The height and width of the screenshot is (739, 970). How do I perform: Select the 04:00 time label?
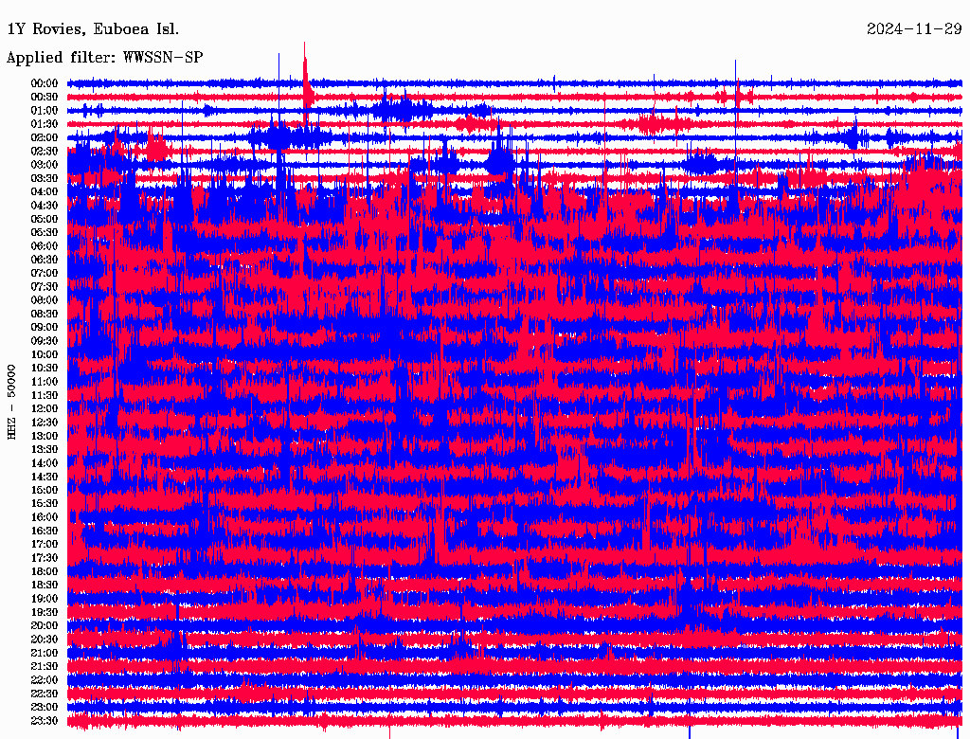point(44,192)
